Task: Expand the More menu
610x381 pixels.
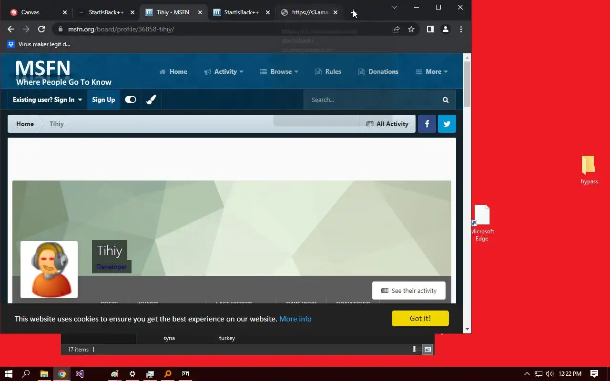Action: point(432,71)
